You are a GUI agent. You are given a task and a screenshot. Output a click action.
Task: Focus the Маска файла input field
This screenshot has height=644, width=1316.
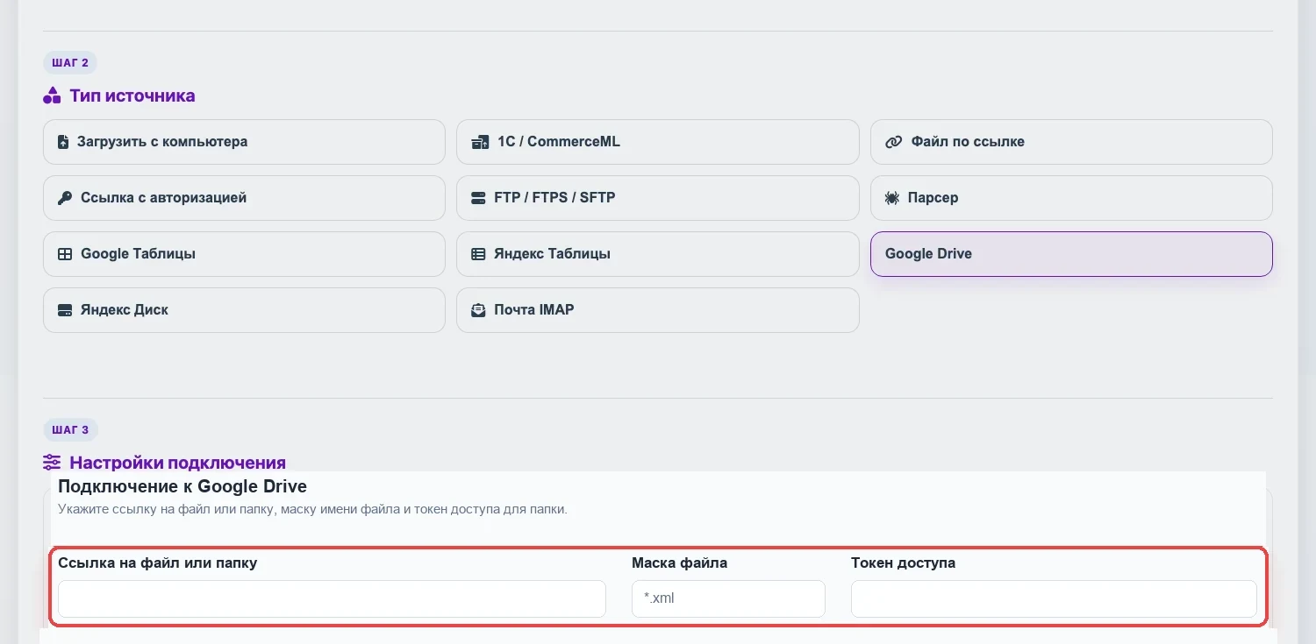[728, 598]
